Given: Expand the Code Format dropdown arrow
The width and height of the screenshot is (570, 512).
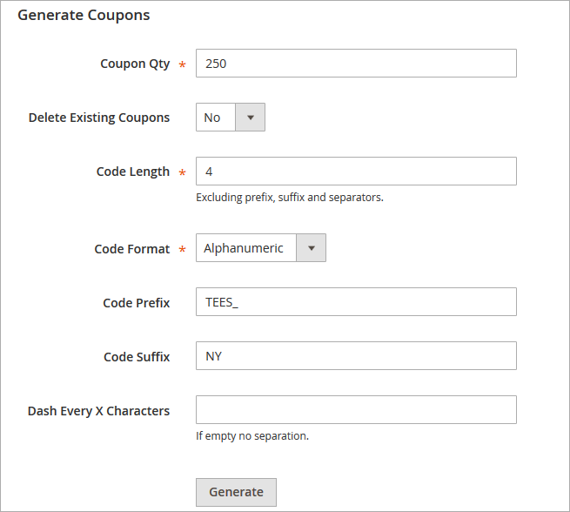Looking at the screenshot, I should tap(312, 248).
